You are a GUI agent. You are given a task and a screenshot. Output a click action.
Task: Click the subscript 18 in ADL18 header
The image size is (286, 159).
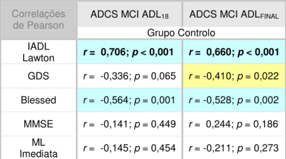pyautogui.click(x=165, y=17)
